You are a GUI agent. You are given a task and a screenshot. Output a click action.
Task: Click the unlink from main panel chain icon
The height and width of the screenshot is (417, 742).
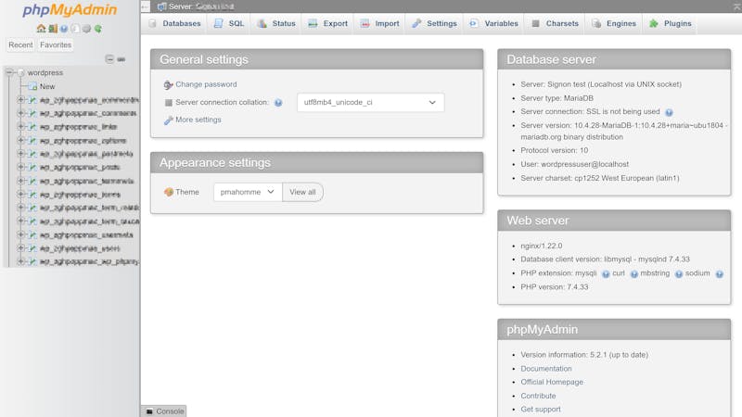[x=122, y=59]
